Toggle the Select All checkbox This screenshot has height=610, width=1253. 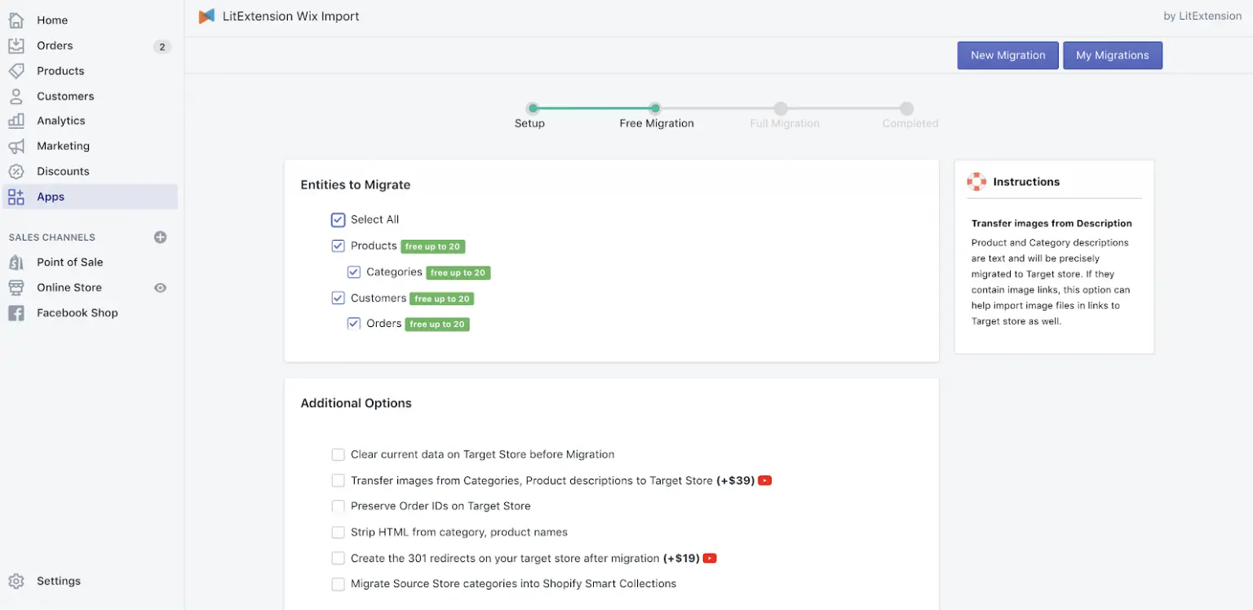click(x=339, y=219)
